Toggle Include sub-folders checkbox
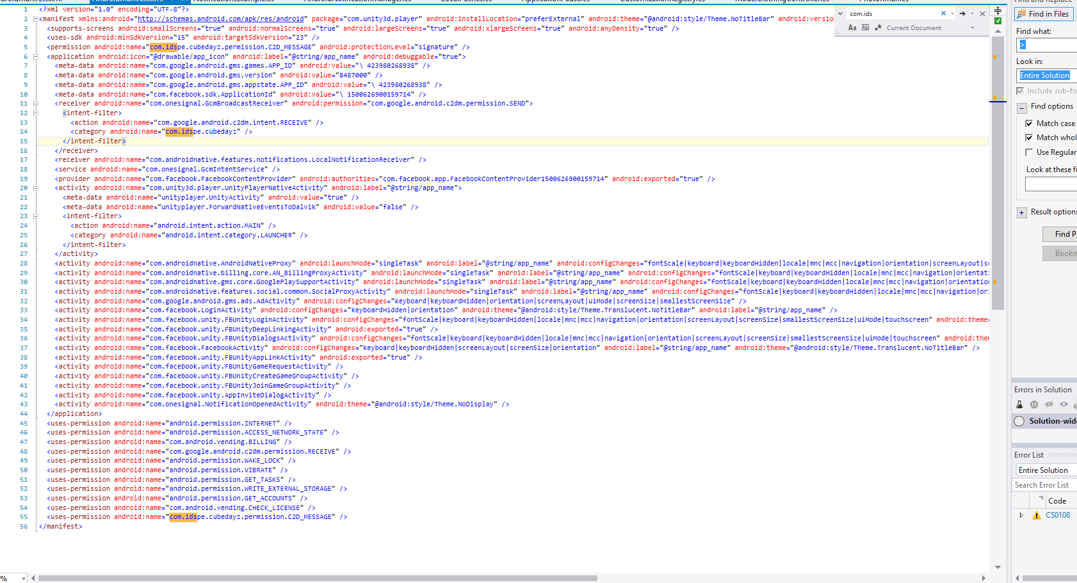This screenshot has width=1077, height=583. click(1020, 91)
